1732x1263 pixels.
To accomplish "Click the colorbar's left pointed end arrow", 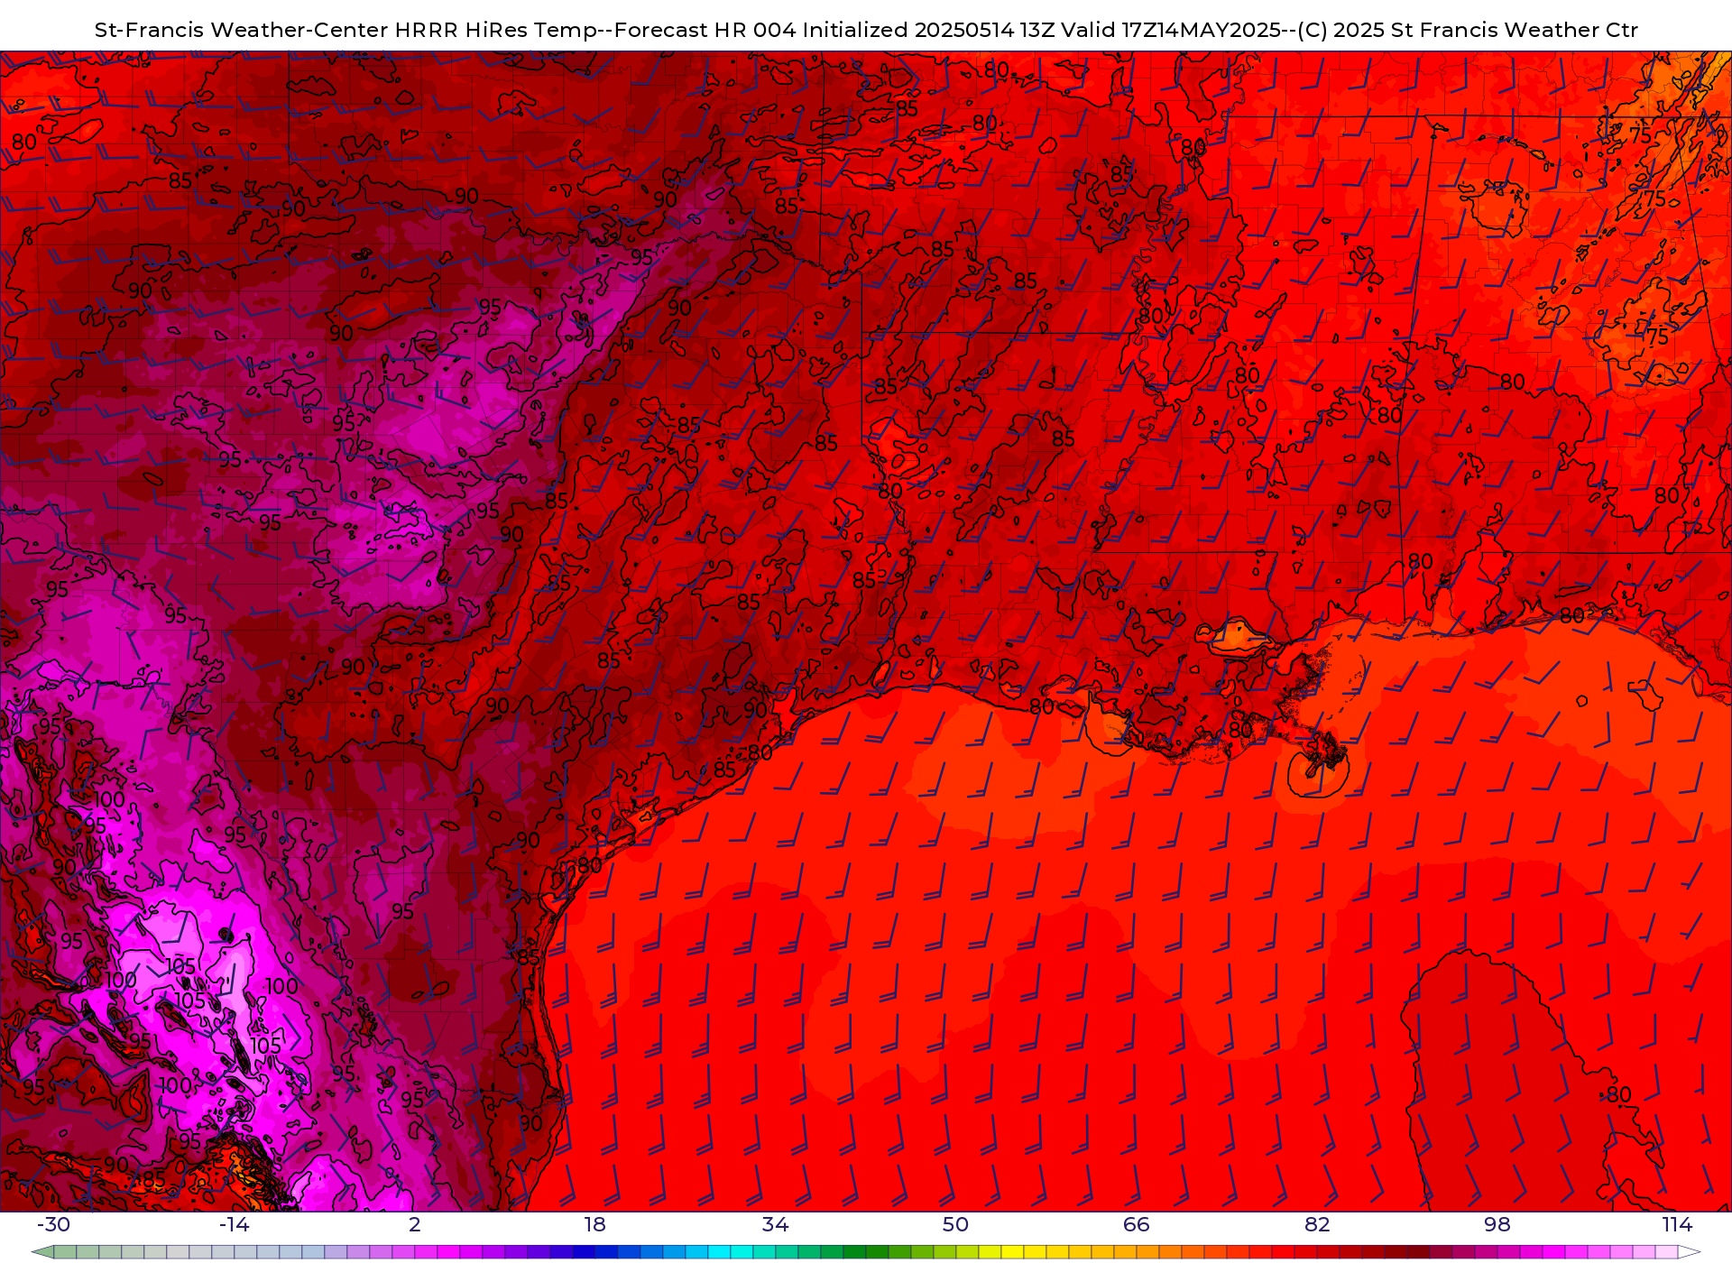I will pos(42,1252).
